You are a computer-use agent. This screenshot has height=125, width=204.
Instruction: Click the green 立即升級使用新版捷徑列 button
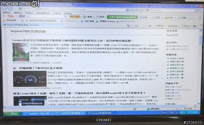122,17
